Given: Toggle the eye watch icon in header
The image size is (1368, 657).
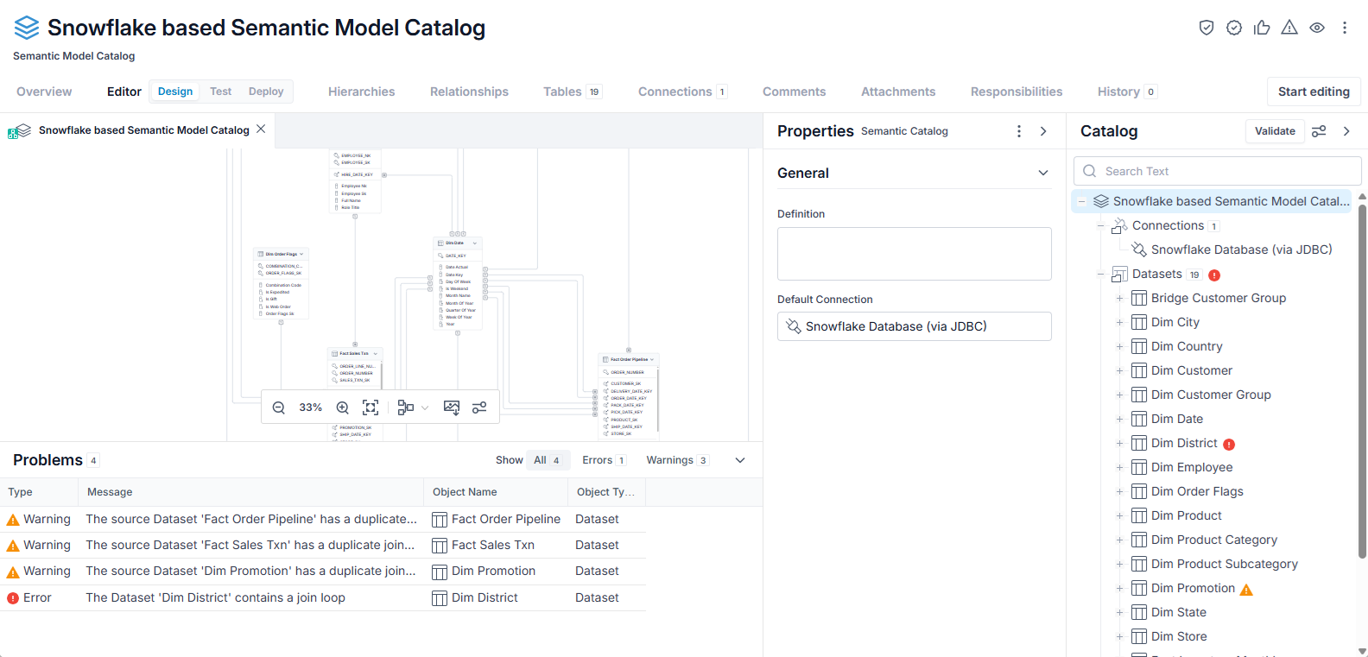Looking at the screenshot, I should [x=1317, y=28].
